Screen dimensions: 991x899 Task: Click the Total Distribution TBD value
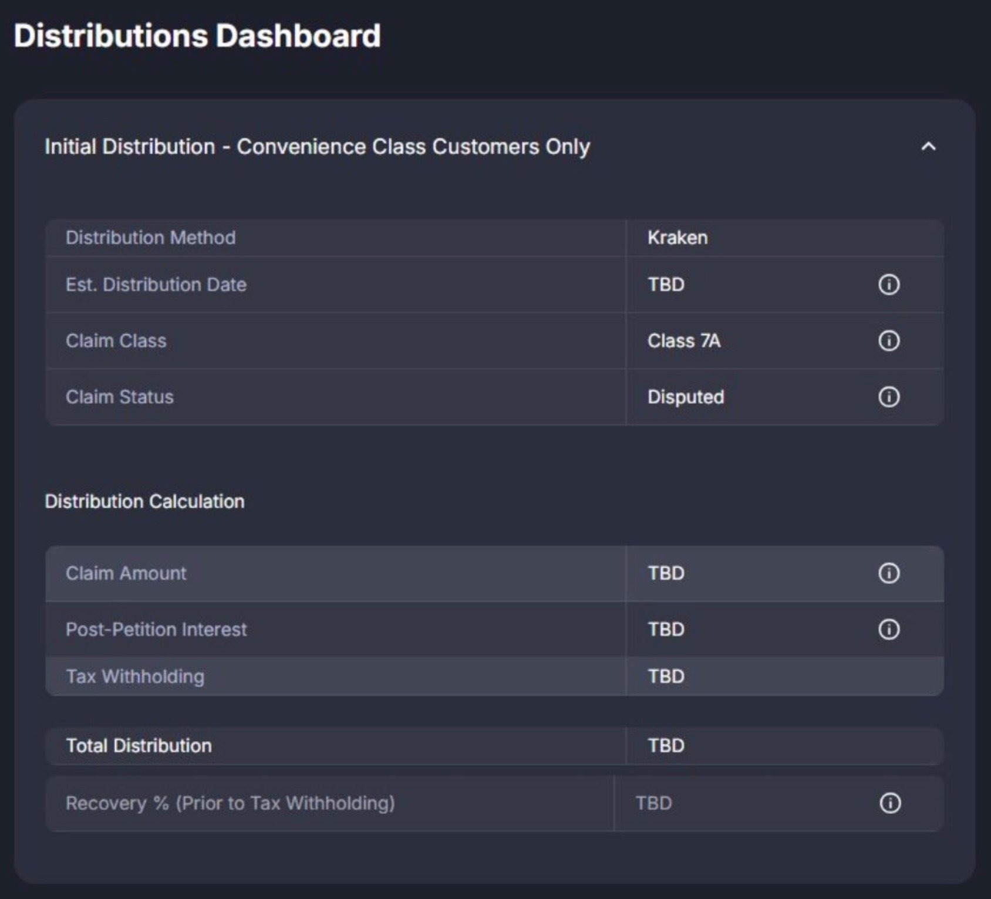[666, 745]
